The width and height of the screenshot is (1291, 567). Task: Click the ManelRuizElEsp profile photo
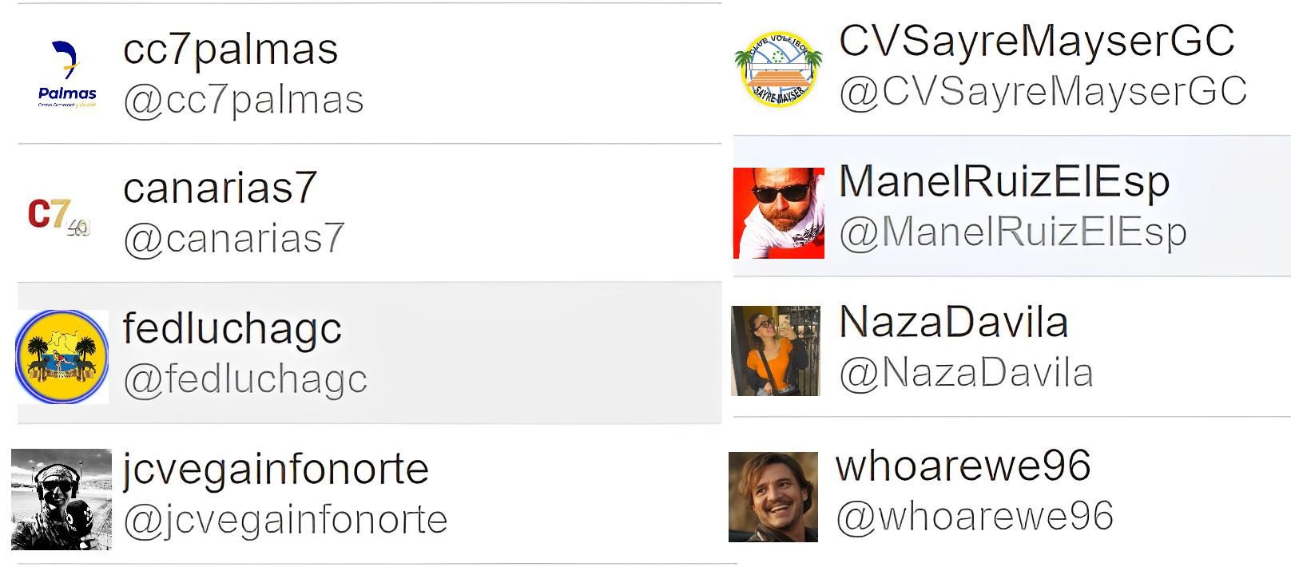[x=778, y=212]
